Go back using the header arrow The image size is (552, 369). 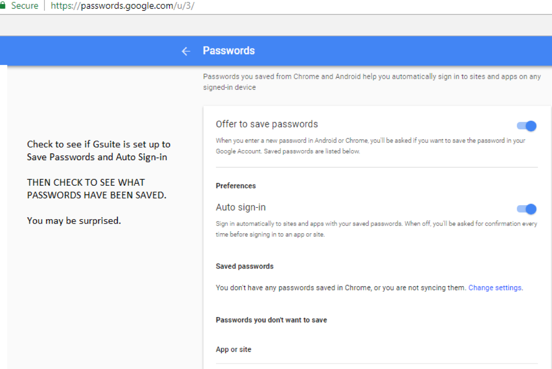tap(186, 51)
